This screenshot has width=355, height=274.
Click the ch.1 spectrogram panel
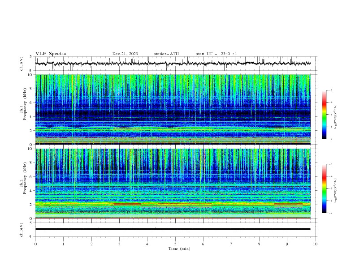173,109
